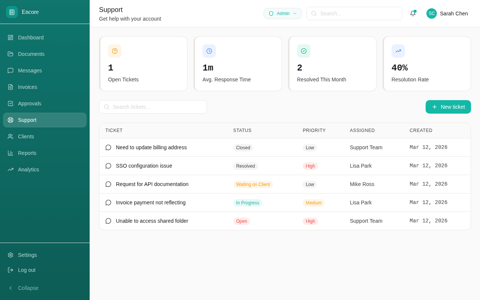The image size is (480, 300).
Task: Click the Approvals checkmark icon
Action: pos(10,103)
